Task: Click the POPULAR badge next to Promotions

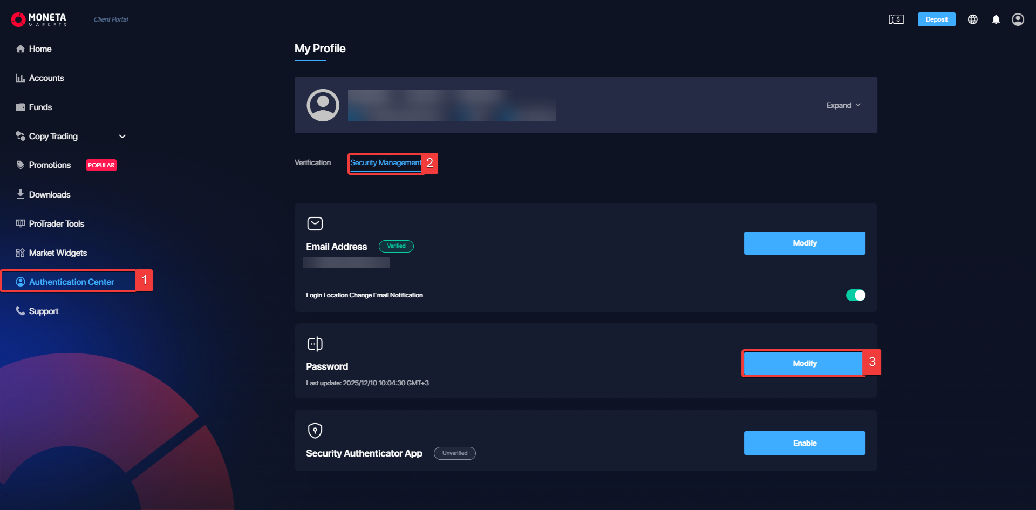Action: click(101, 165)
